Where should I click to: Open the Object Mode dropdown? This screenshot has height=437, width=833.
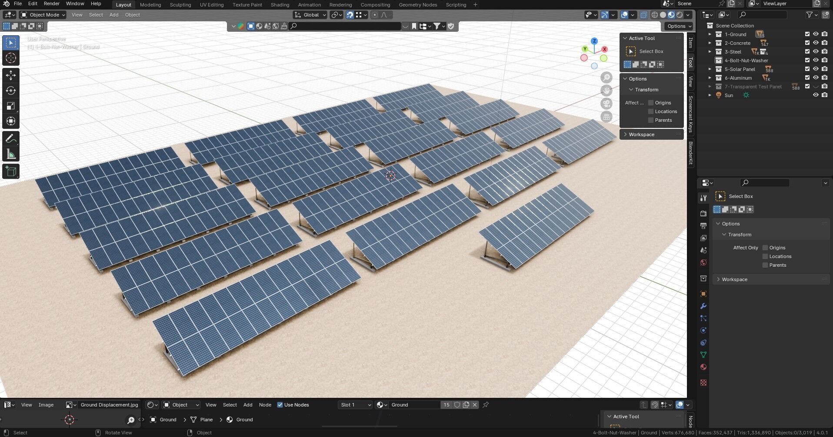pyautogui.click(x=43, y=15)
